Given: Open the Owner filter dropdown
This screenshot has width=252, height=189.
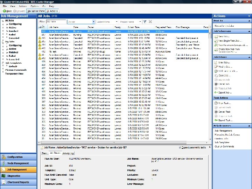Looking at the screenshot, I should (93, 22).
